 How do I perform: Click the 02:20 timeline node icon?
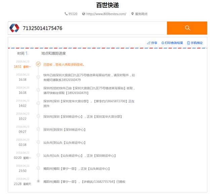[x=38, y=155]
